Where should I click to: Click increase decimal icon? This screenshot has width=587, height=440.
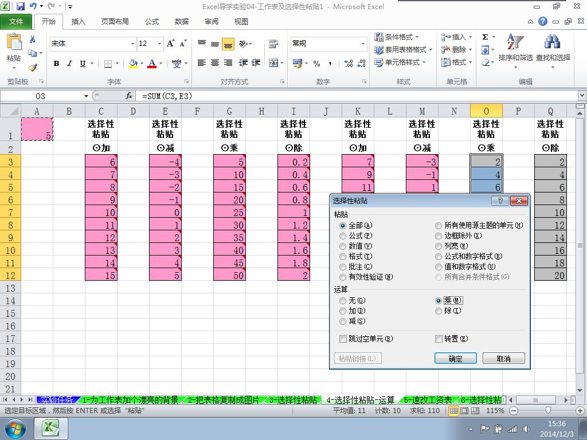(x=348, y=64)
